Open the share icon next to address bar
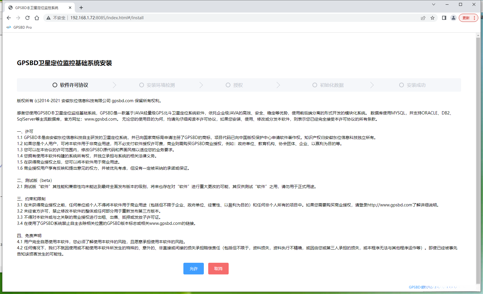 pyautogui.click(x=423, y=18)
